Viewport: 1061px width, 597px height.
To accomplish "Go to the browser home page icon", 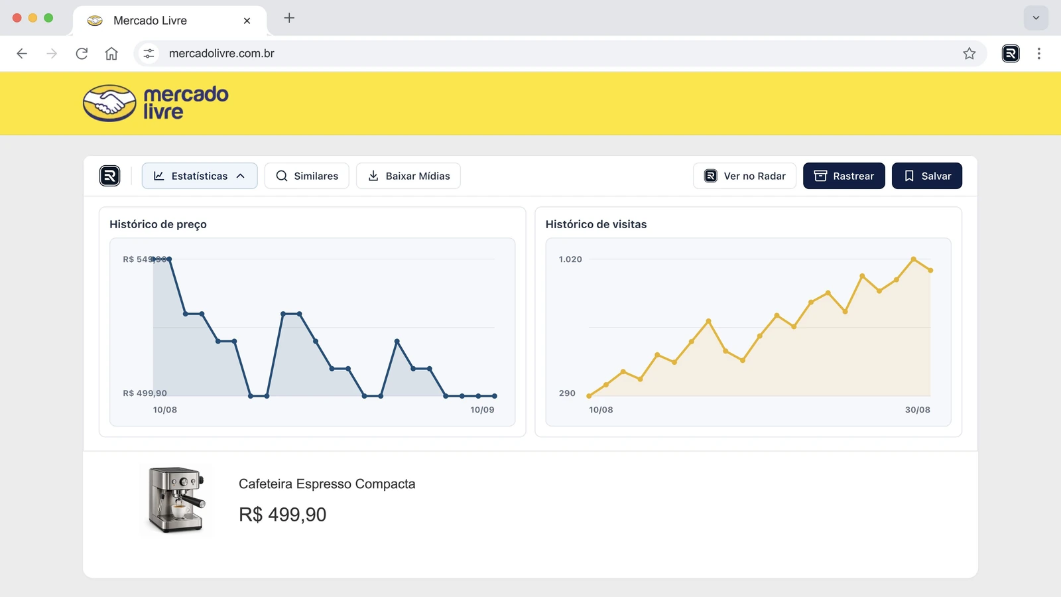I will coord(111,54).
